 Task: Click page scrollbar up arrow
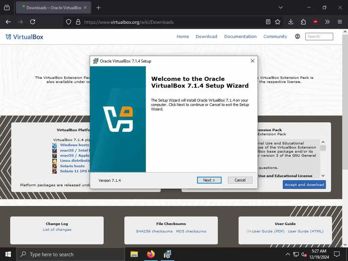click(345, 32)
